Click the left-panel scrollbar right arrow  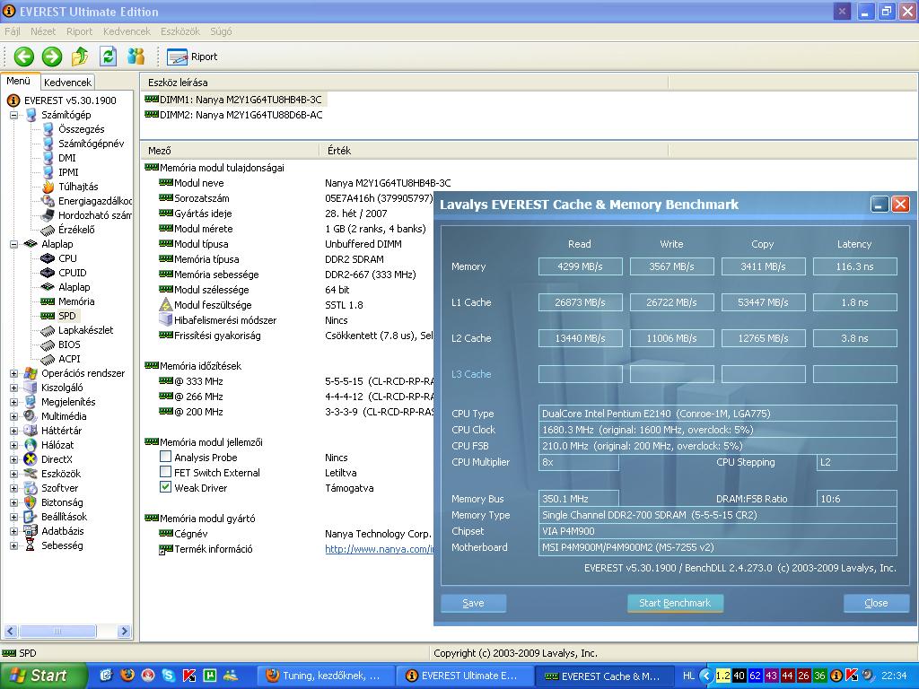point(124,631)
